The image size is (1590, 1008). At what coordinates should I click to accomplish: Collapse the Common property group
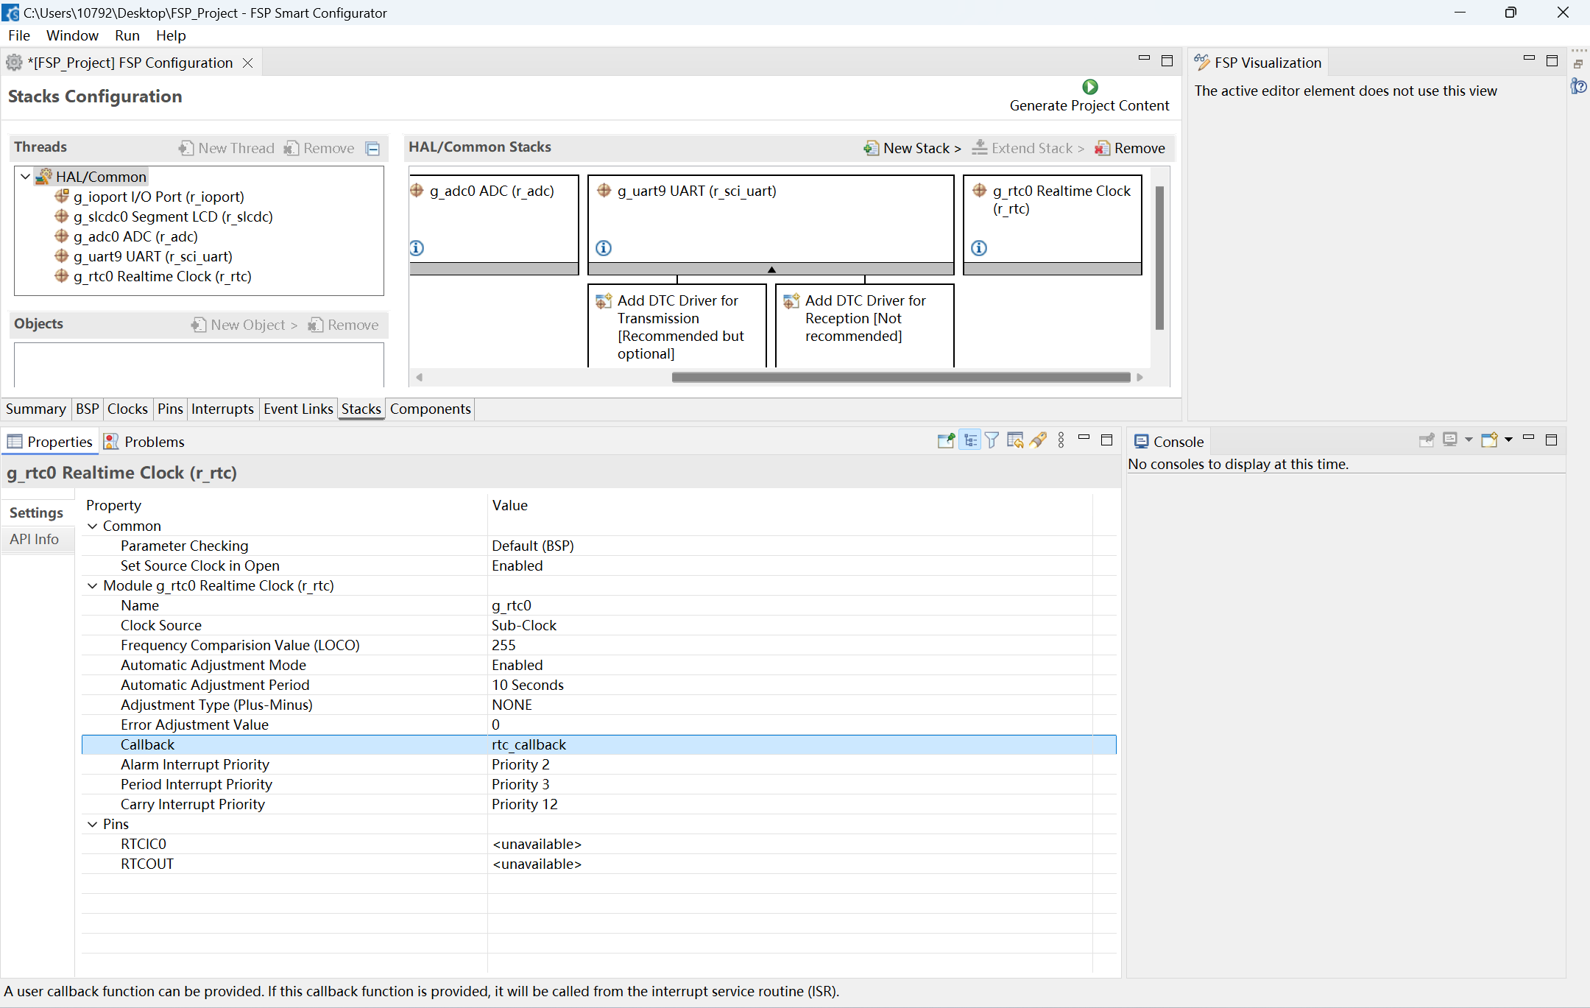[x=93, y=526]
